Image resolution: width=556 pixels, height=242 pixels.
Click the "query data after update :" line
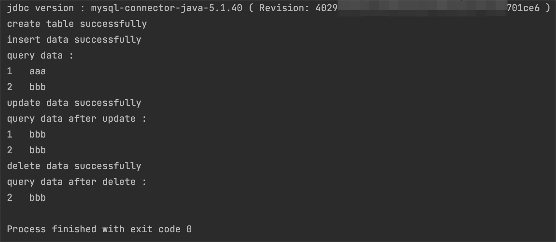(x=77, y=118)
